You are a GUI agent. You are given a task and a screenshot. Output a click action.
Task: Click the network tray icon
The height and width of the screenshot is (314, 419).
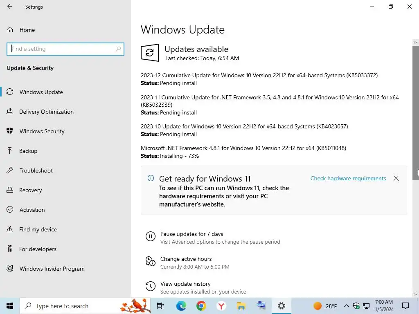(x=366, y=306)
